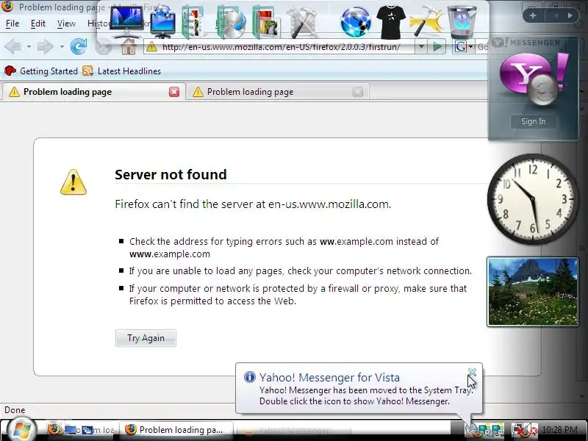Open the hammer with gold star dock icon

pos(426,22)
